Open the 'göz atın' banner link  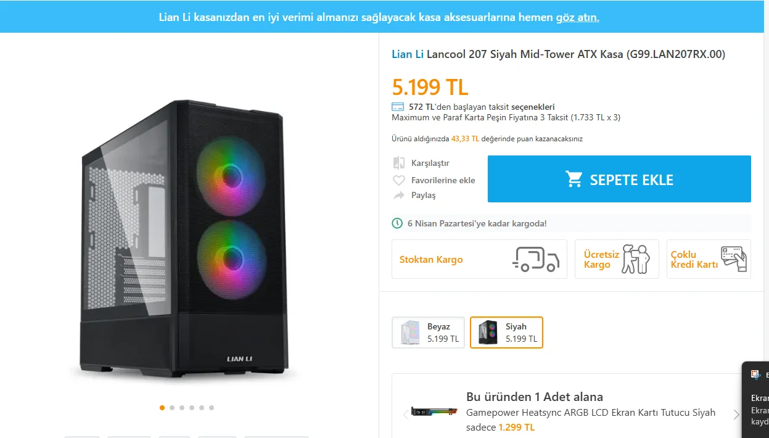[577, 17]
